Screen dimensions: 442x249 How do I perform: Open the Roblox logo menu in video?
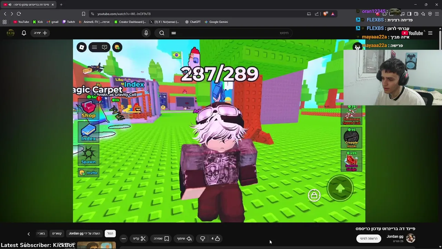(81, 47)
